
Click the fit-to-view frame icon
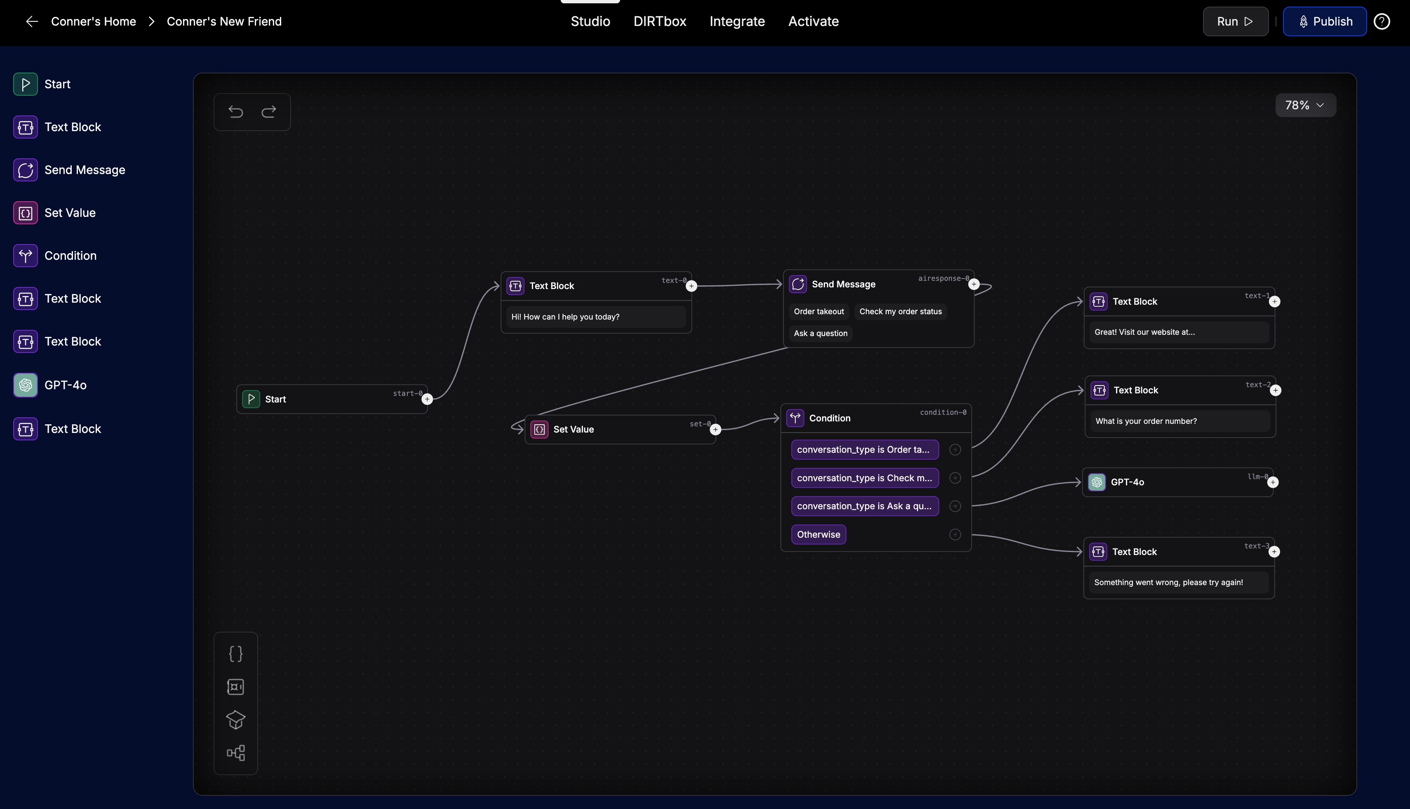235,687
